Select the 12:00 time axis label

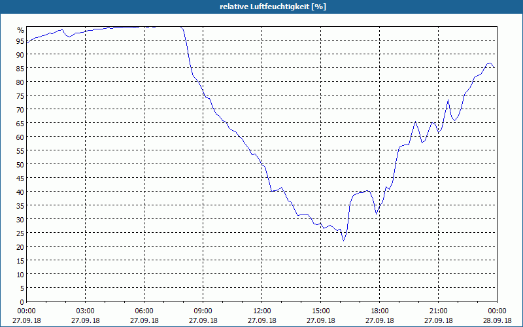point(262,311)
